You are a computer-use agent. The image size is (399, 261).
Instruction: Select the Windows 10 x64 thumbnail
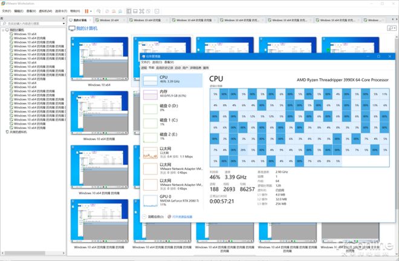[99, 59]
